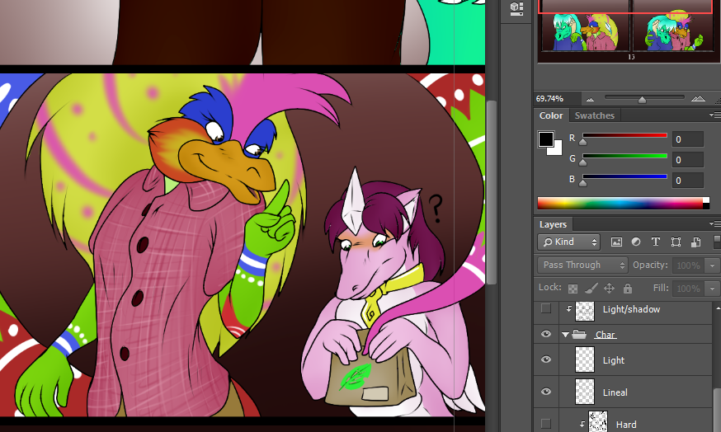Click the R value input field
This screenshot has height=432, width=721.
(x=687, y=139)
